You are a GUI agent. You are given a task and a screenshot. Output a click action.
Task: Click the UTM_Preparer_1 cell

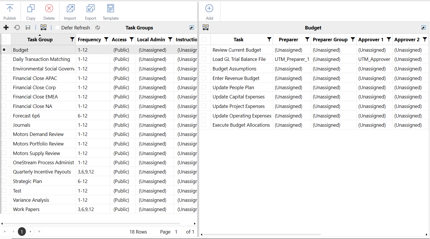click(292, 59)
